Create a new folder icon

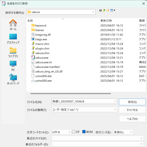(x=108, y=10)
